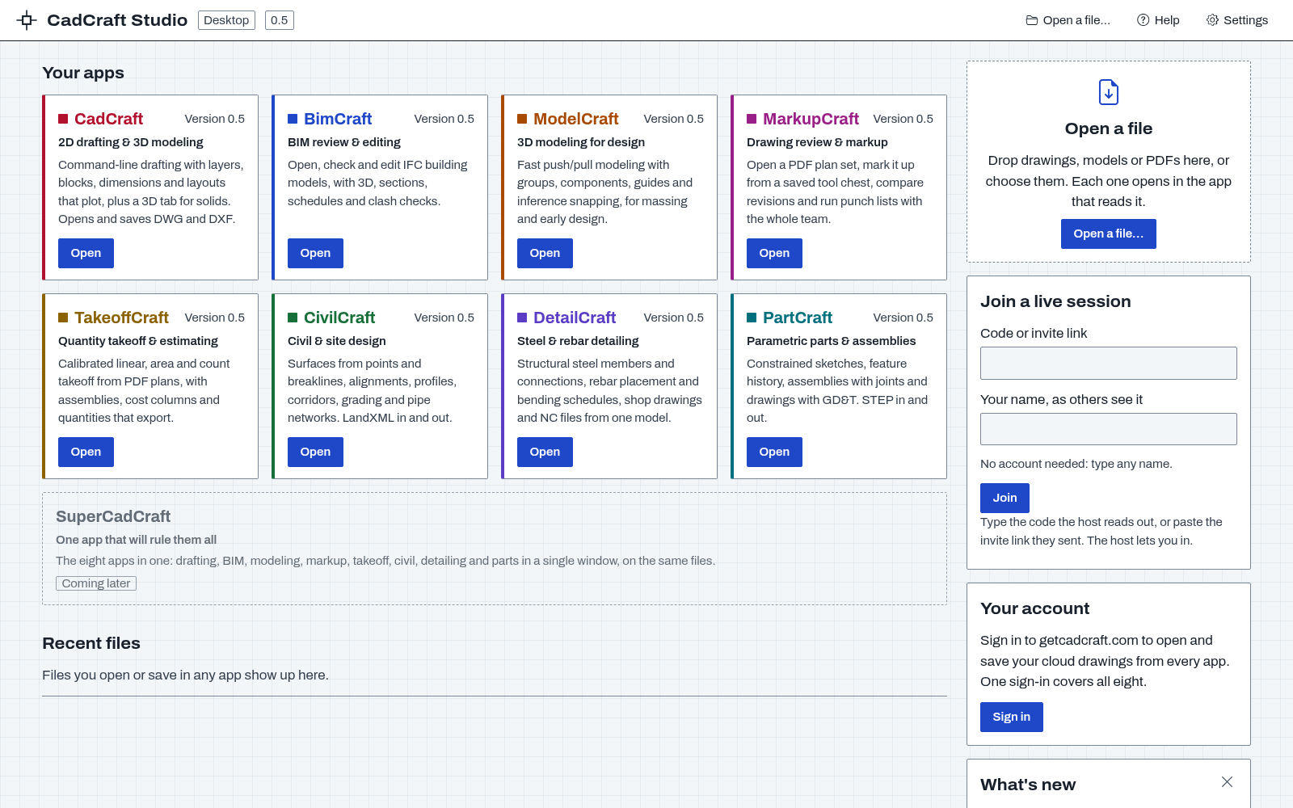Select the TakeoffCraft app title

click(121, 318)
